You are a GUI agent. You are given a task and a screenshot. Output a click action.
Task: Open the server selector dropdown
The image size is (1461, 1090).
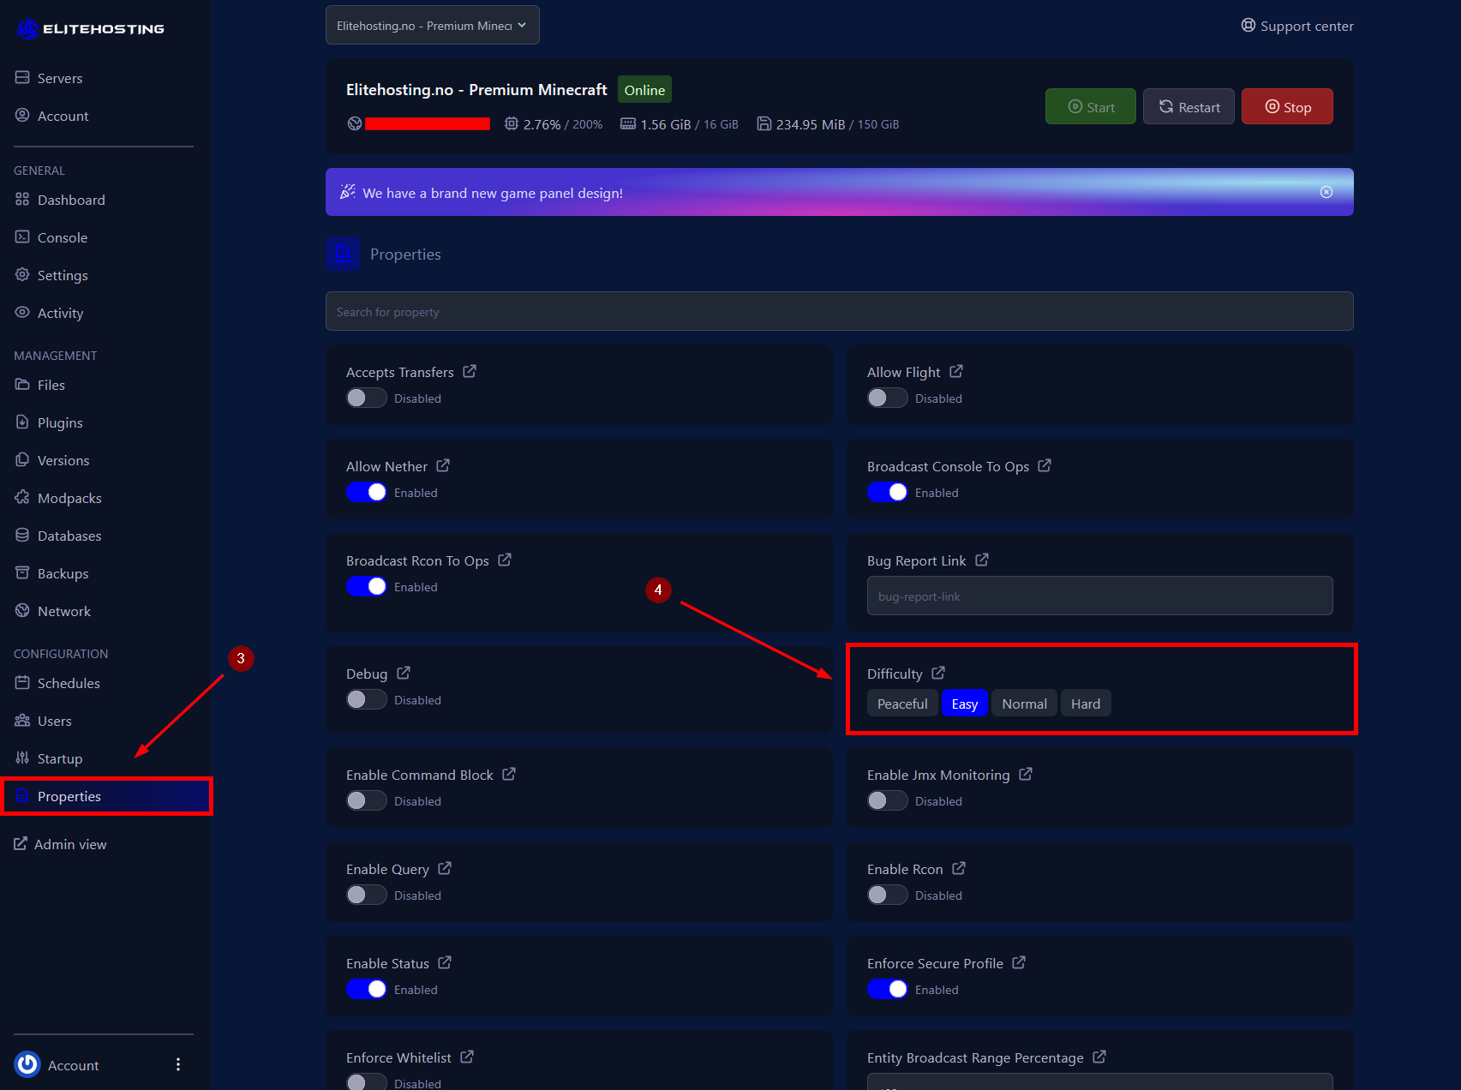click(x=433, y=25)
